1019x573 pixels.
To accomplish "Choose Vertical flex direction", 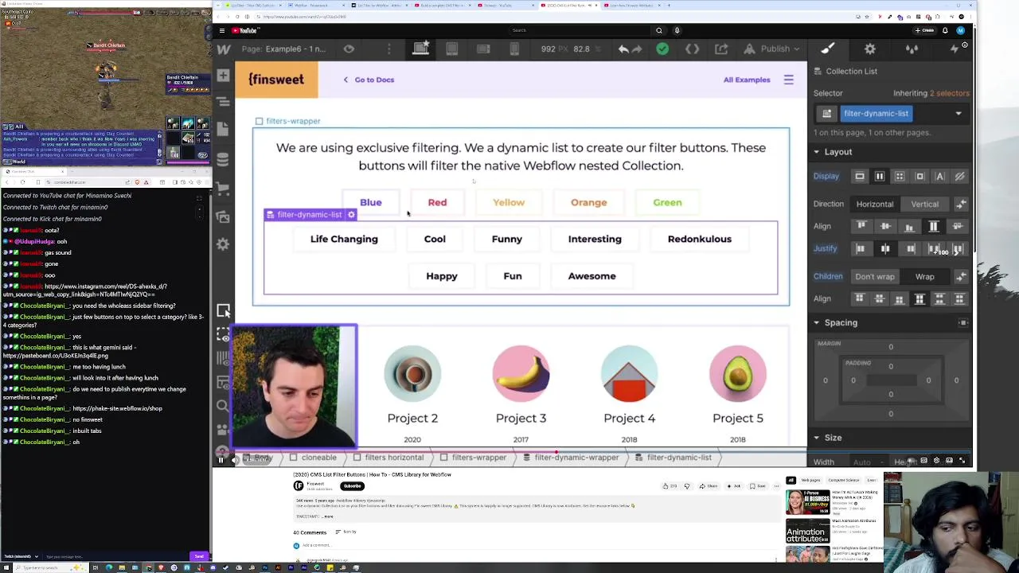I will (x=924, y=205).
